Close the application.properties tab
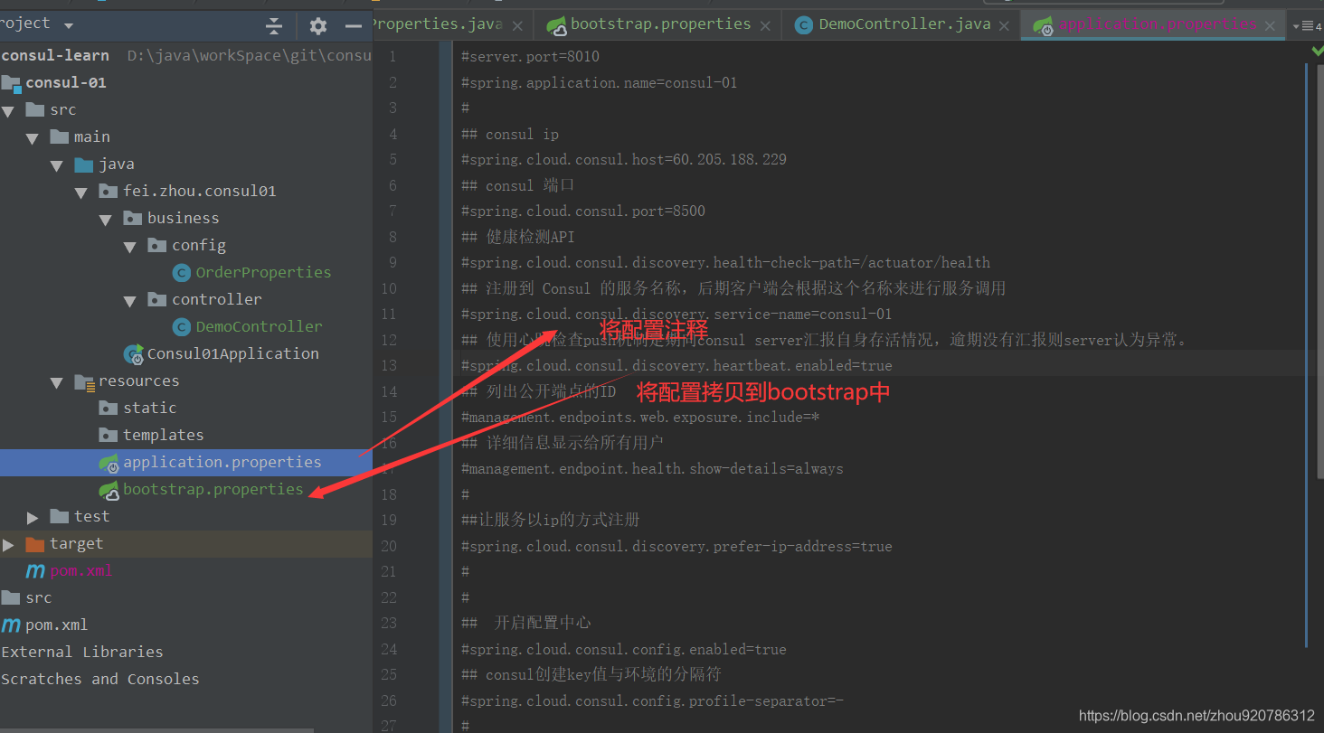This screenshot has width=1324, height=733. pos(1271,26)
